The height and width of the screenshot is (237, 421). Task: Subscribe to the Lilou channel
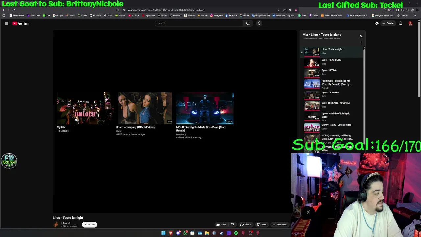pos(89,224)
